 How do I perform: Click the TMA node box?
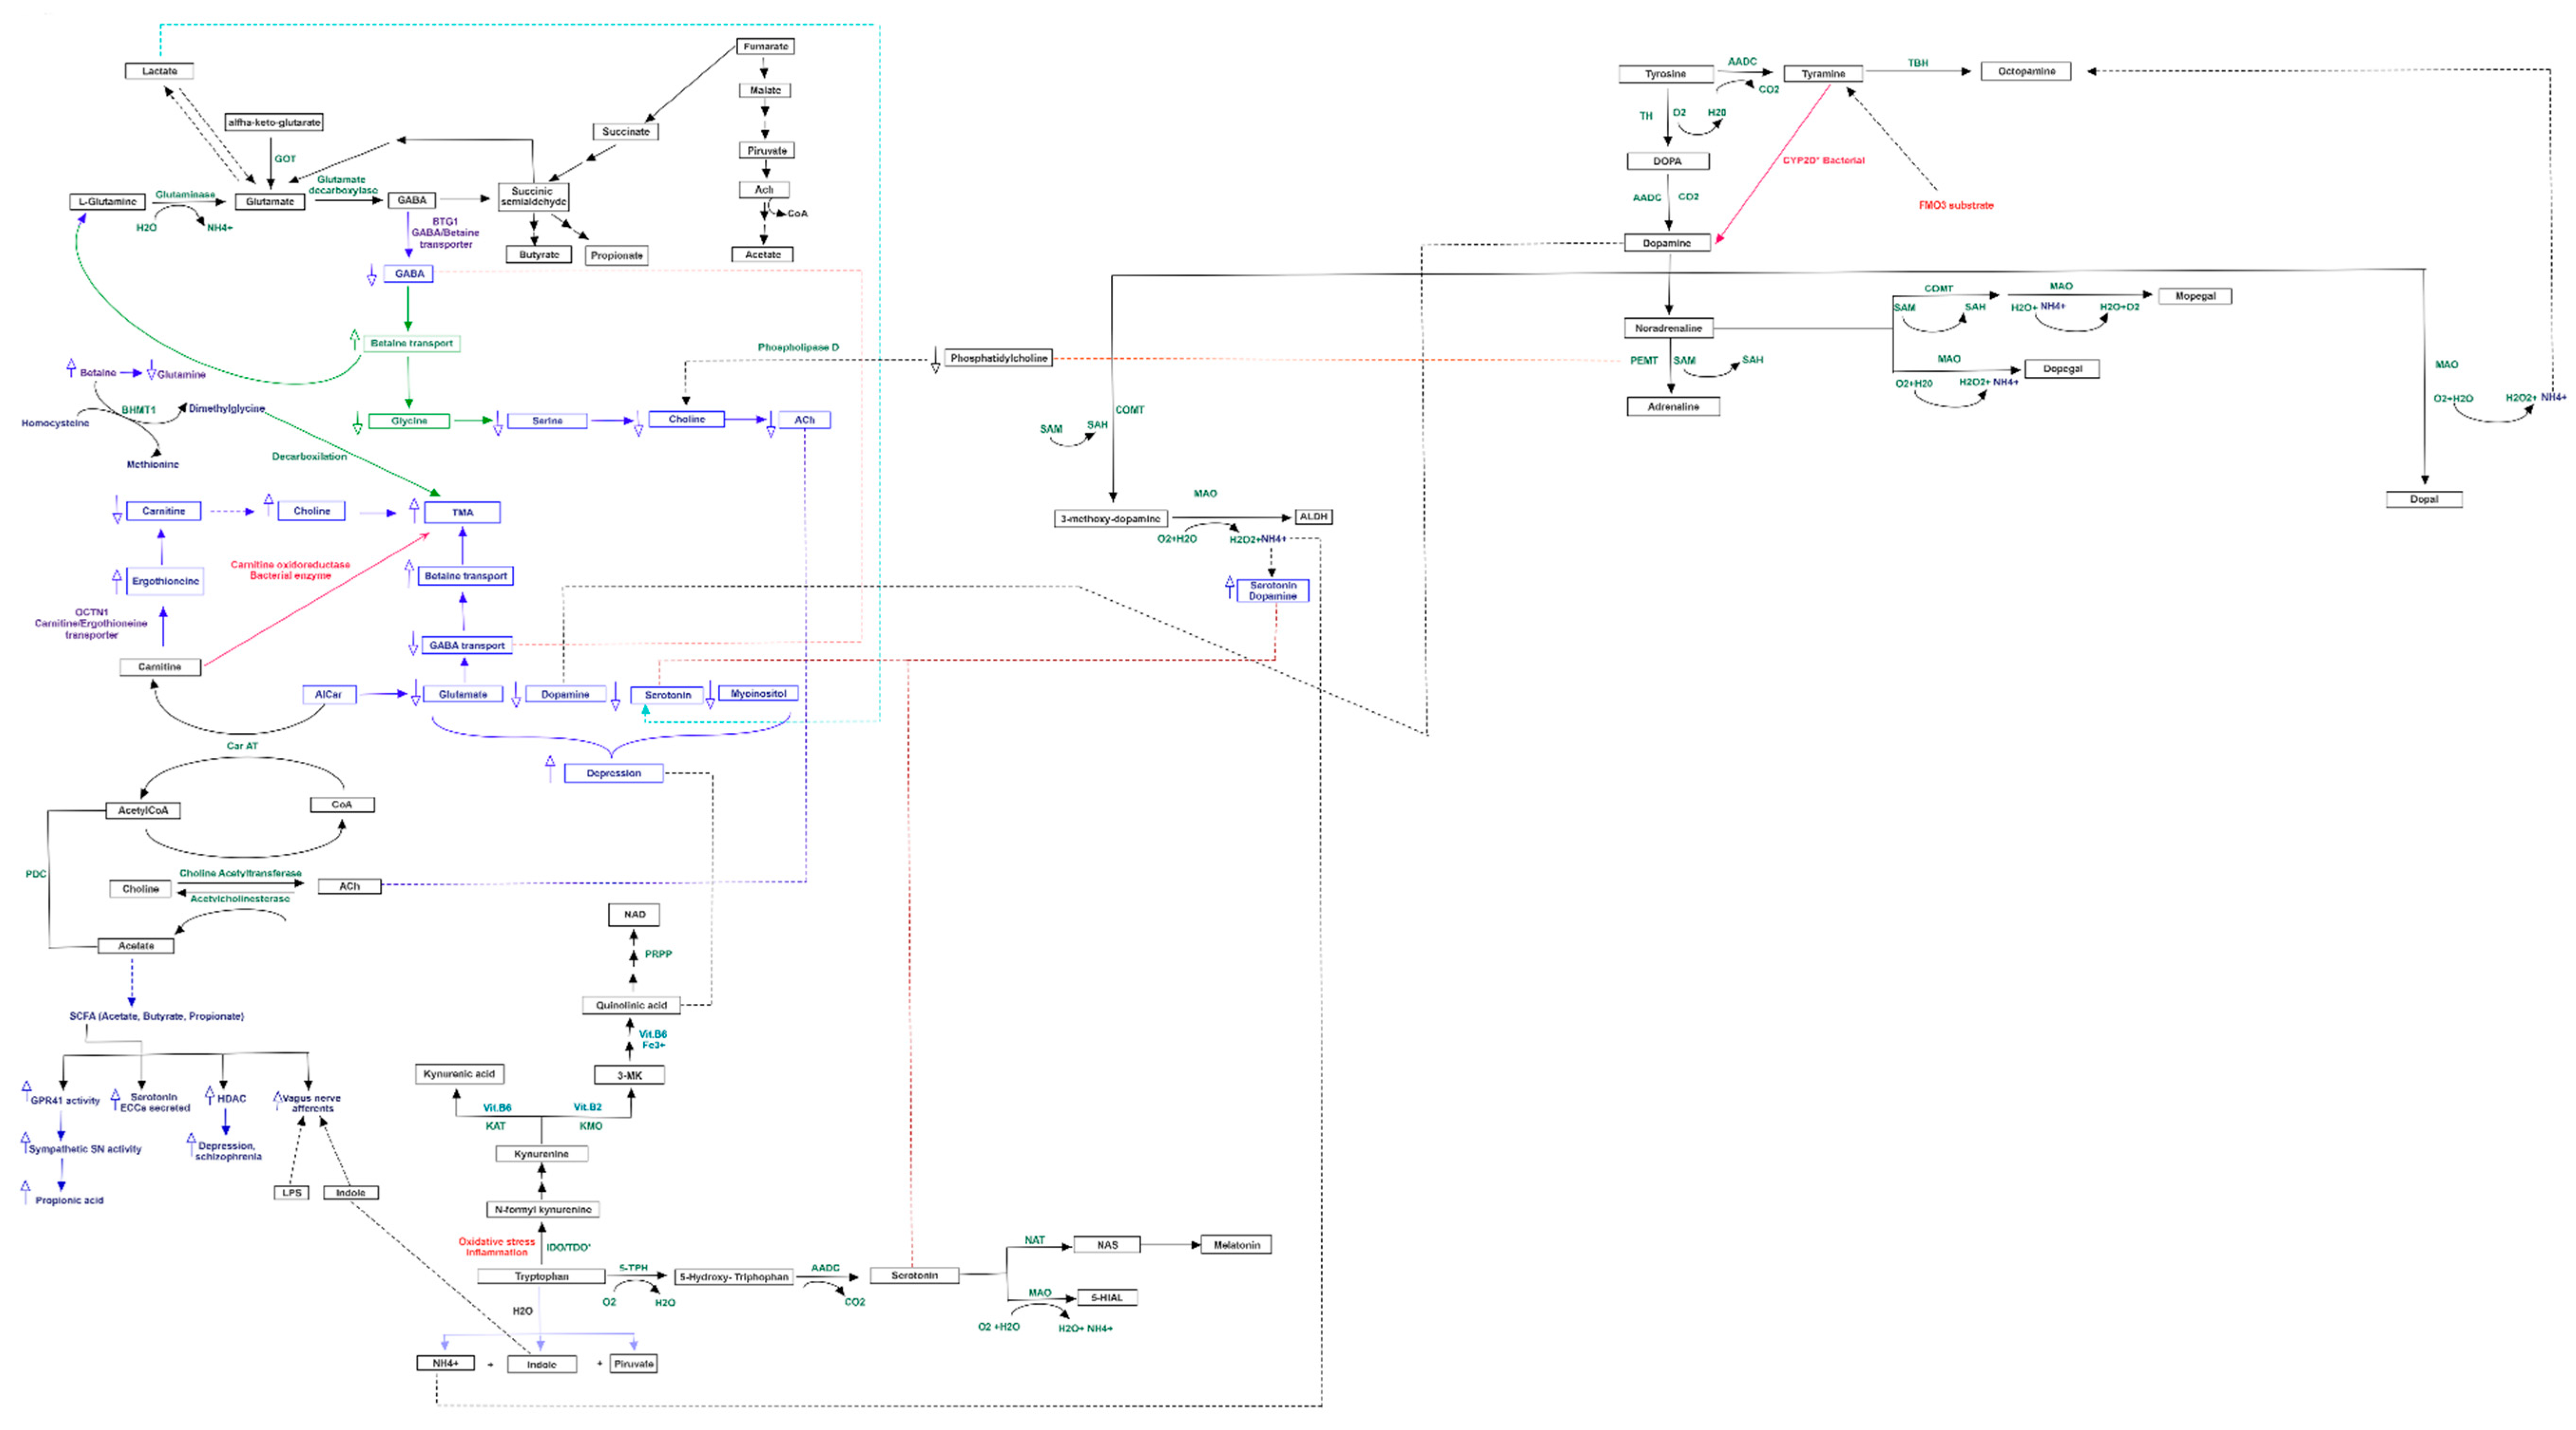(x=462, y=512)
